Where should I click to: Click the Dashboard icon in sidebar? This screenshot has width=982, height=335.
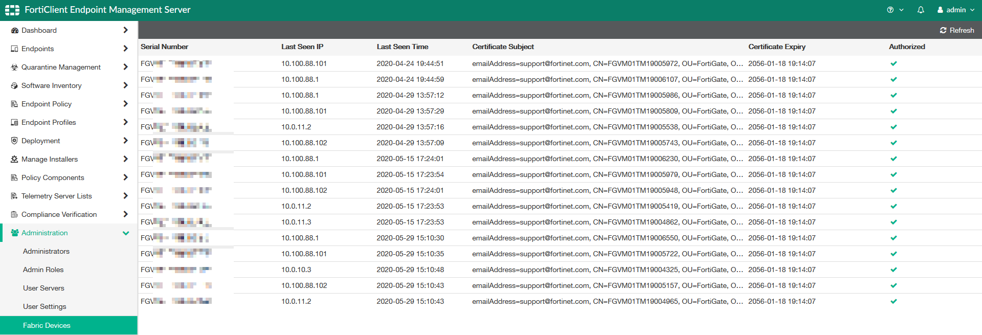click(14, 30)
